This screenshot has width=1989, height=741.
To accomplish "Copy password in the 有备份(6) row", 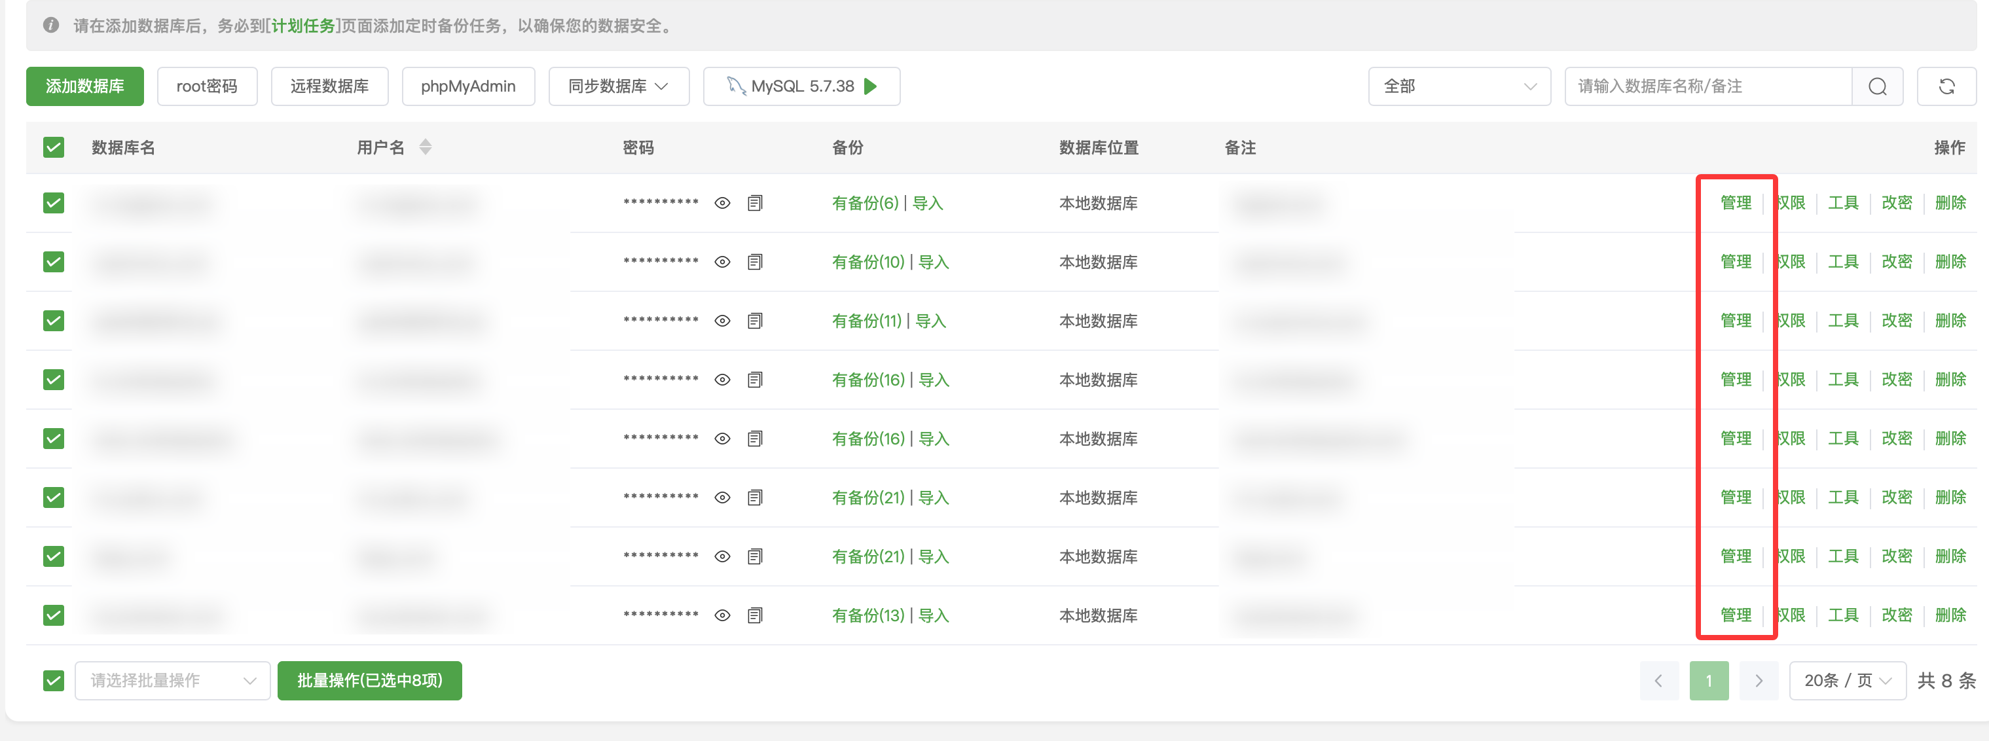I will click(754, 203).
